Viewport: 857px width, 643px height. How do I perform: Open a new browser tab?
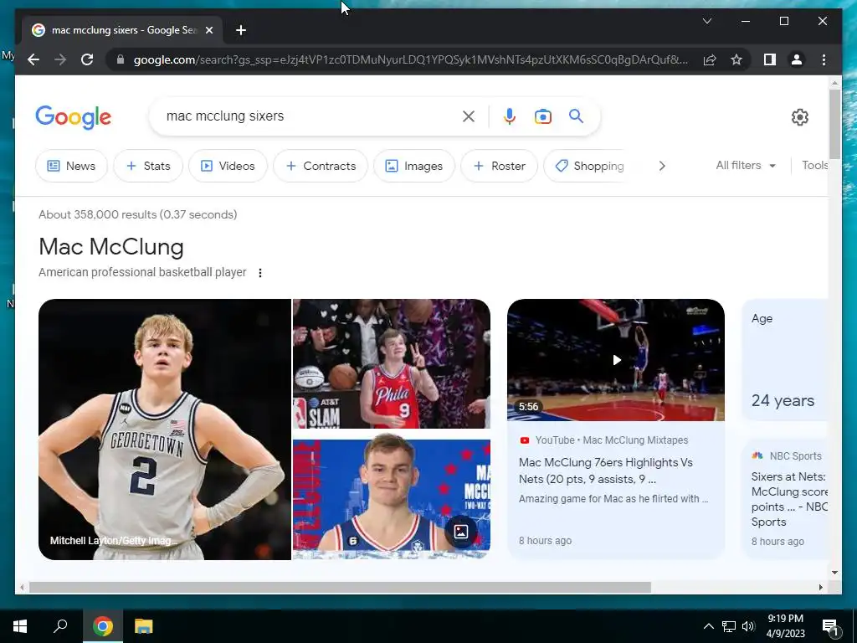click(x=241, y=30)
